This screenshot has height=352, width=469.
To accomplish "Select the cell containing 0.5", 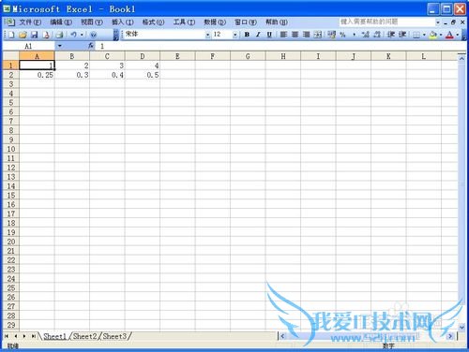I will click(143, 75).
